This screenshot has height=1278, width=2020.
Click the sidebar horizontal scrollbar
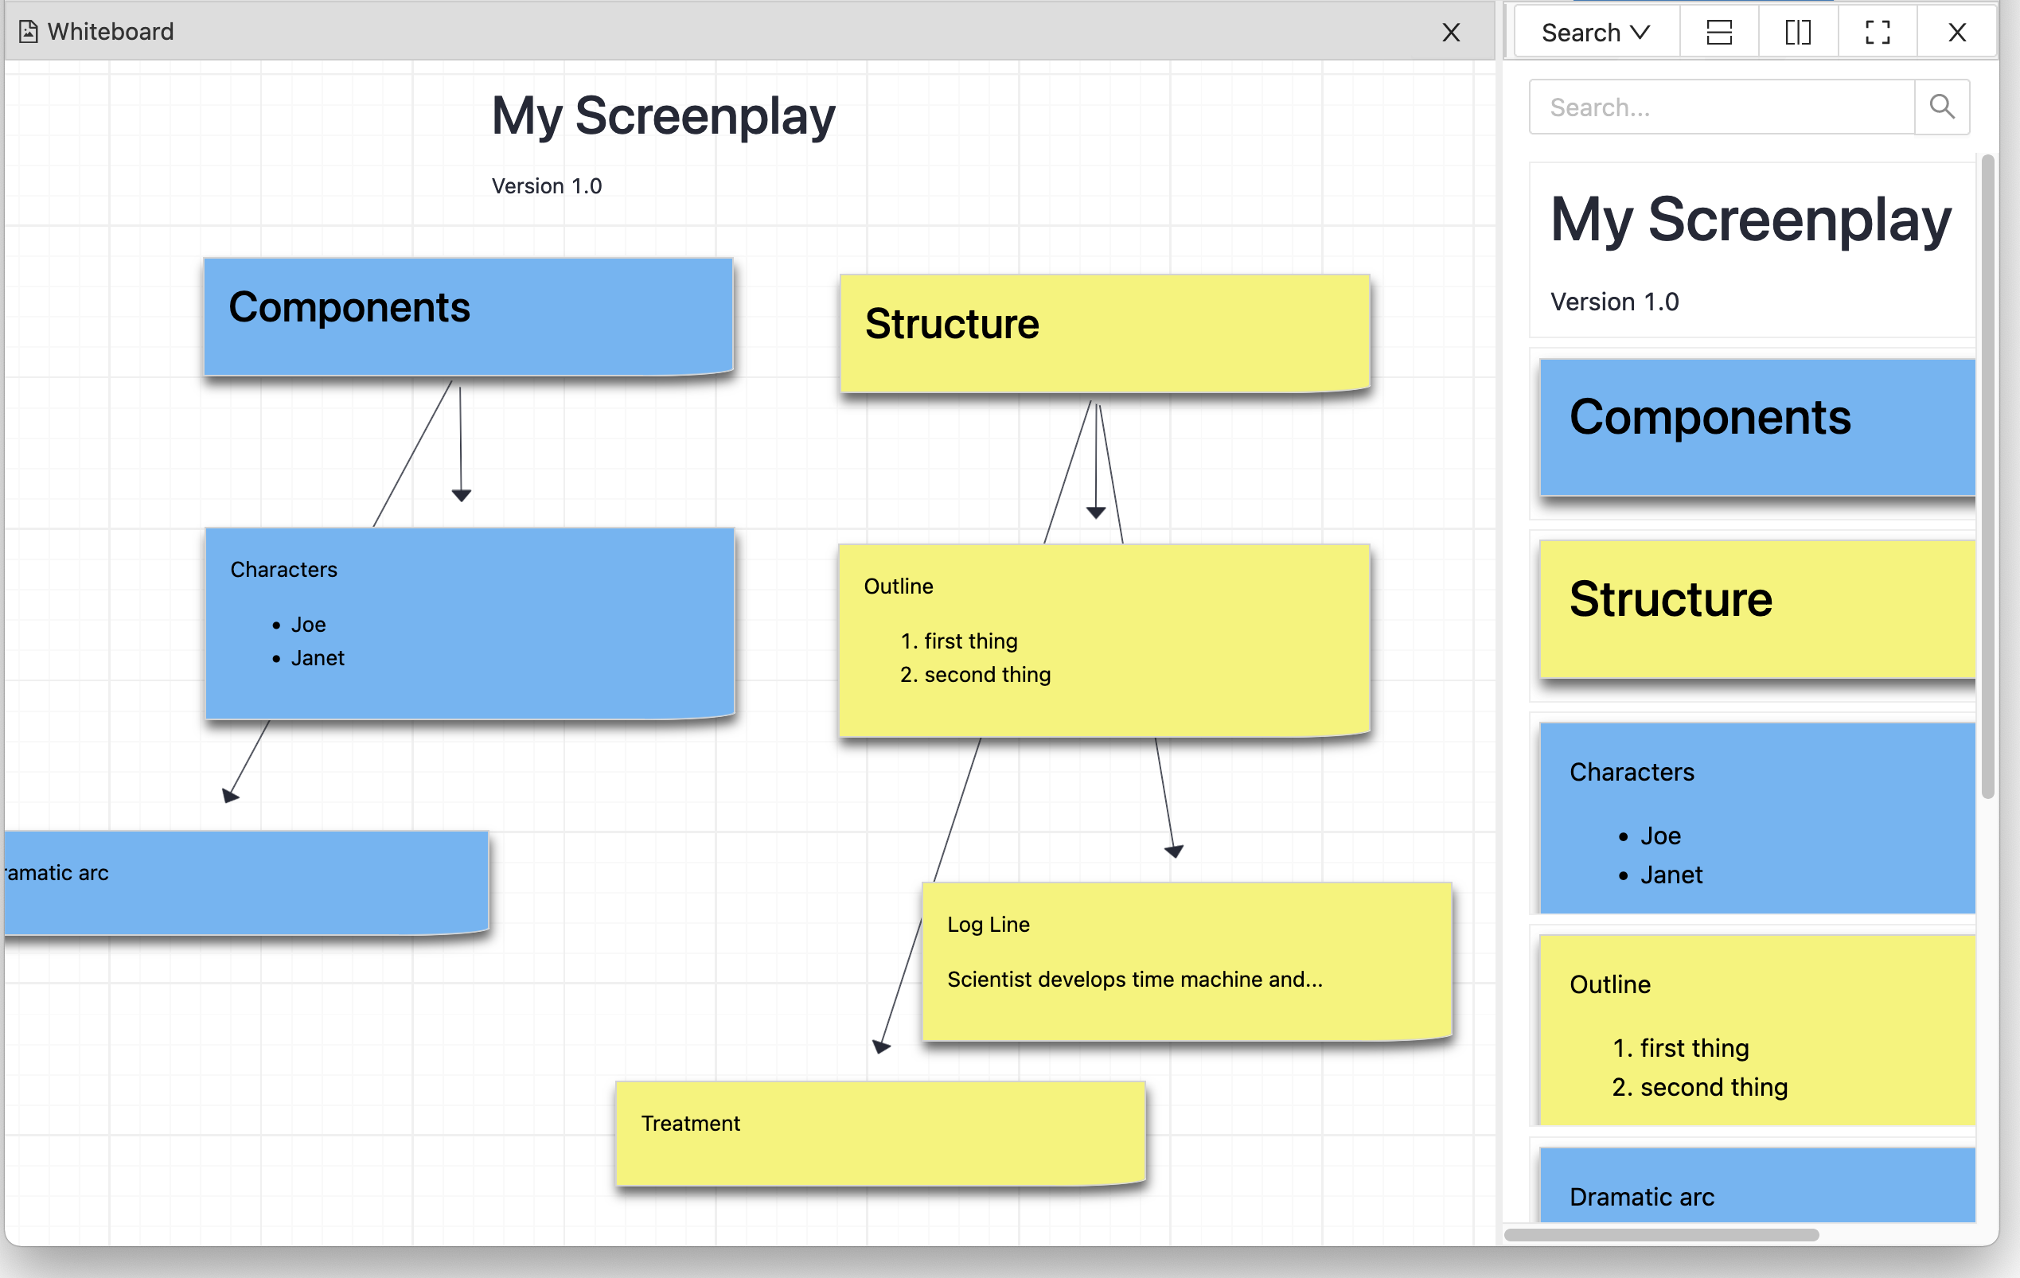tap(1661, 1234)
